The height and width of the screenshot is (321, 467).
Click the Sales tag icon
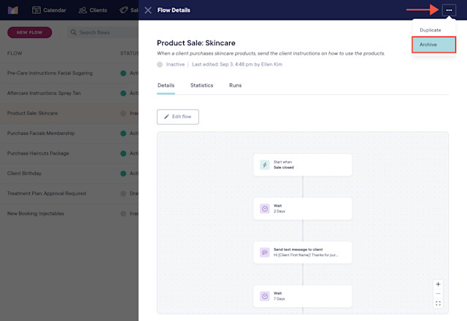point(123,10)
